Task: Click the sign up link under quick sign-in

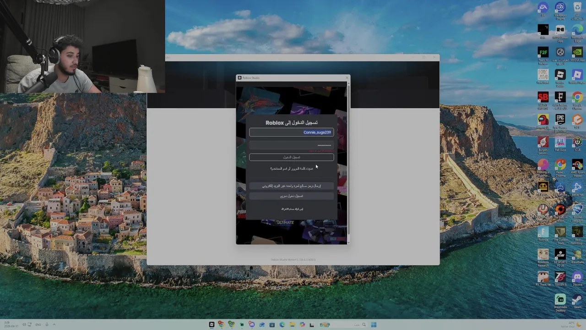Action: tap(292, 209)
